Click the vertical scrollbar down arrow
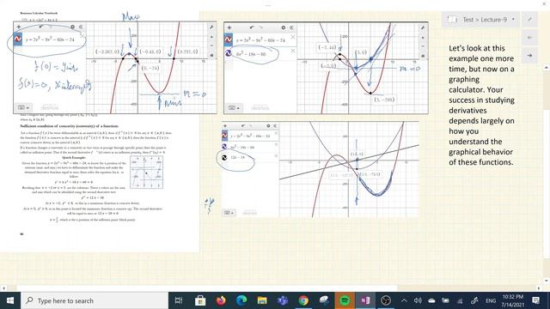 [547, 281]
